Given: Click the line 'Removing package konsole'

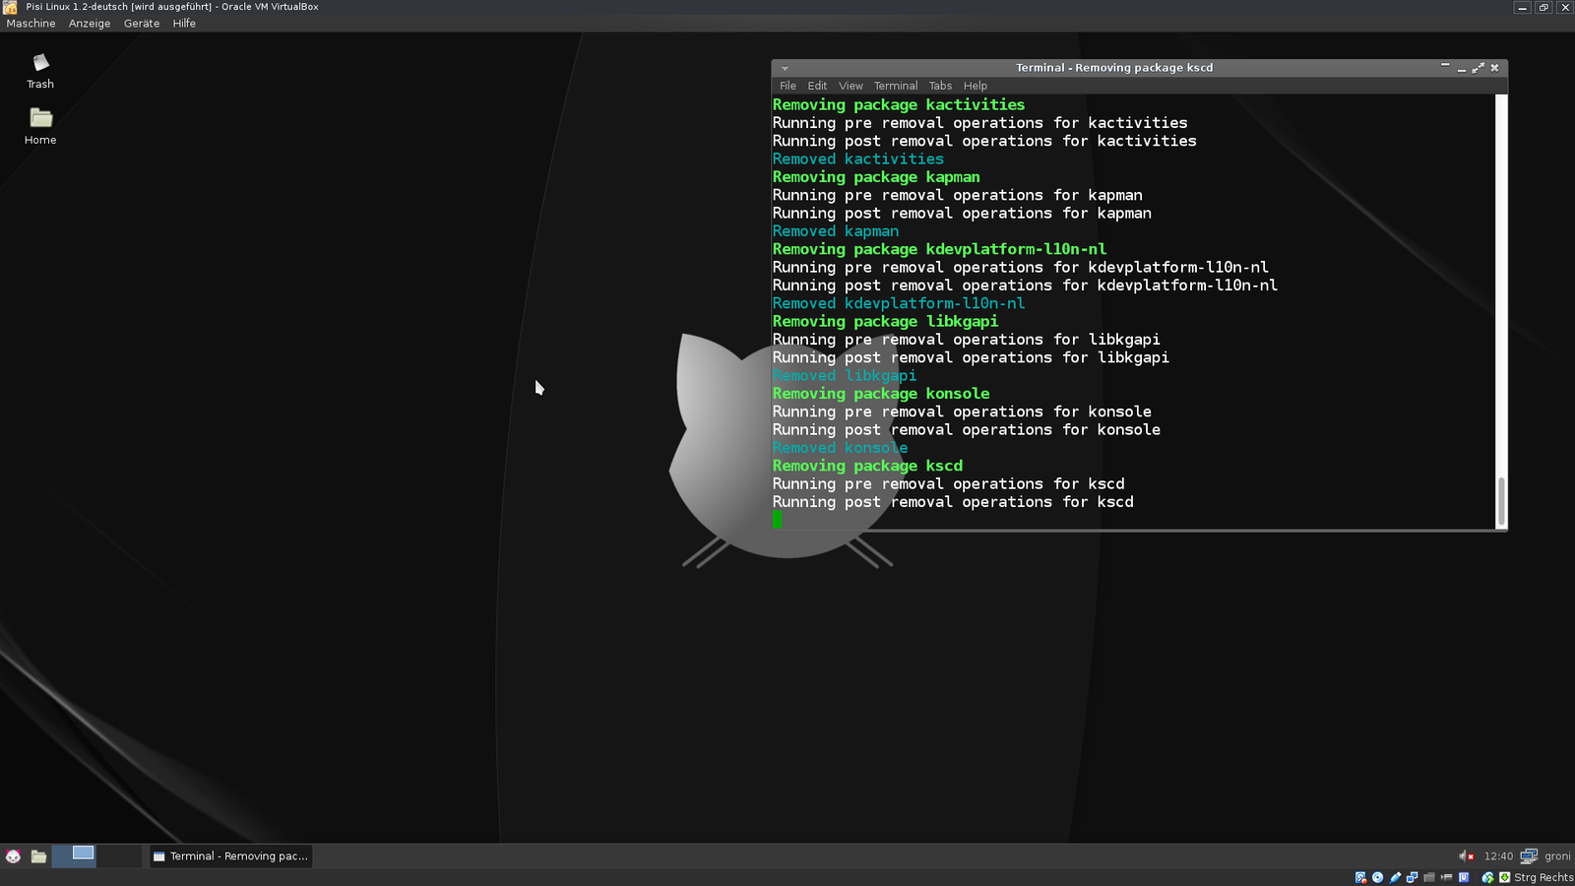Looking at the screenshot, I should pyautogui.click(x=881, y=394).
